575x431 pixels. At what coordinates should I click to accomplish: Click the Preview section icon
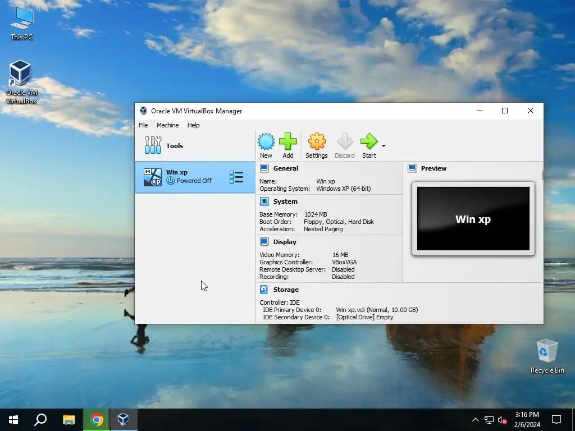[x=412, y=168]
